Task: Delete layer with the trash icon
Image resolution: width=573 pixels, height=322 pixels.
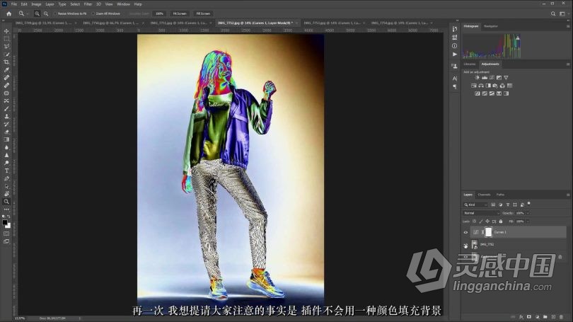Action: pos(561,317)
